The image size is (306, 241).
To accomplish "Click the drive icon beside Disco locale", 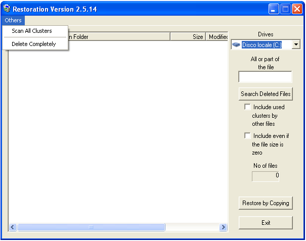I will [x=236, y=45].
